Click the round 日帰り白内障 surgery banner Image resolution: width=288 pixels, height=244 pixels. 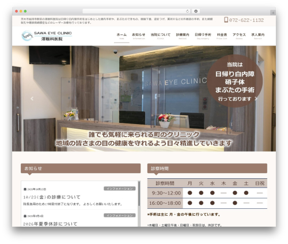pos(235,81)
